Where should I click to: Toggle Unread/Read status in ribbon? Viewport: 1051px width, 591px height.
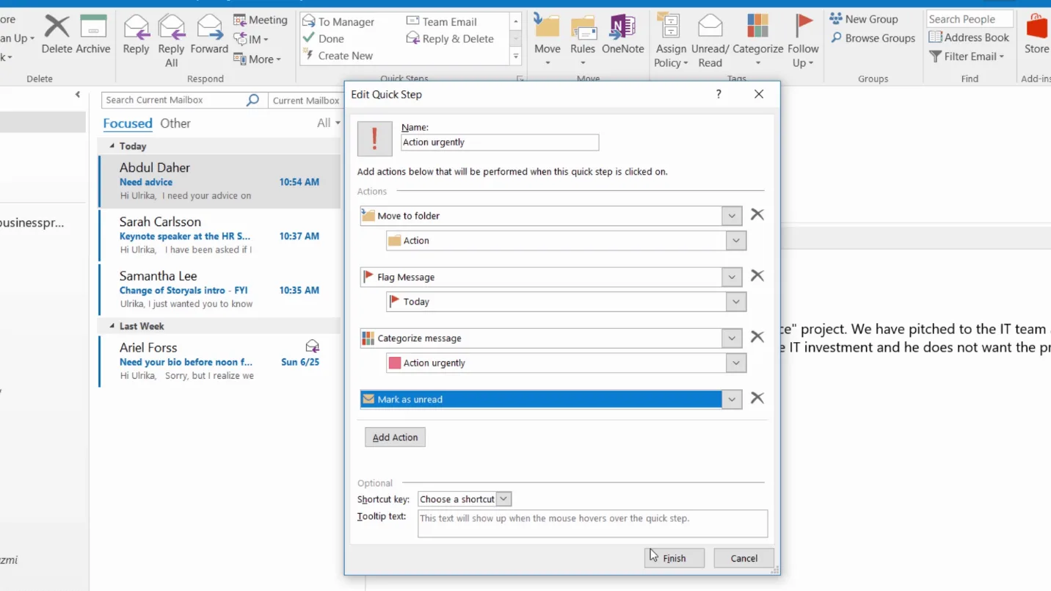click(710, 41)
